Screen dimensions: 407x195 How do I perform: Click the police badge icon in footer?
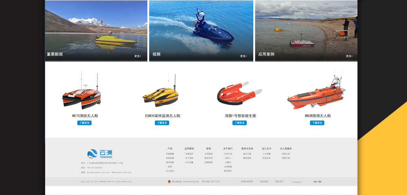pyautogui.click(x=170, y=181)
